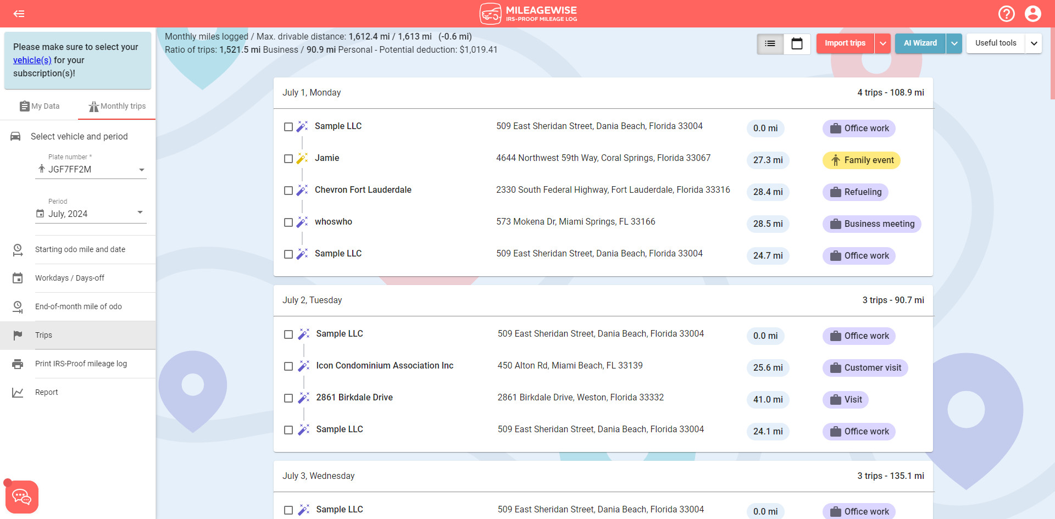Click the Monthly trips road icon

94,106
